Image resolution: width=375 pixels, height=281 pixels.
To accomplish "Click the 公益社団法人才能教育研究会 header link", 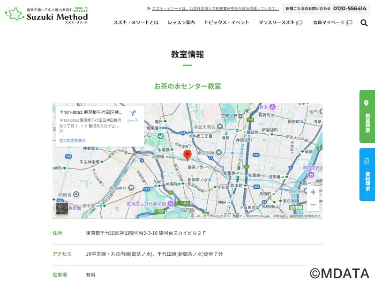I will point(215,8).
